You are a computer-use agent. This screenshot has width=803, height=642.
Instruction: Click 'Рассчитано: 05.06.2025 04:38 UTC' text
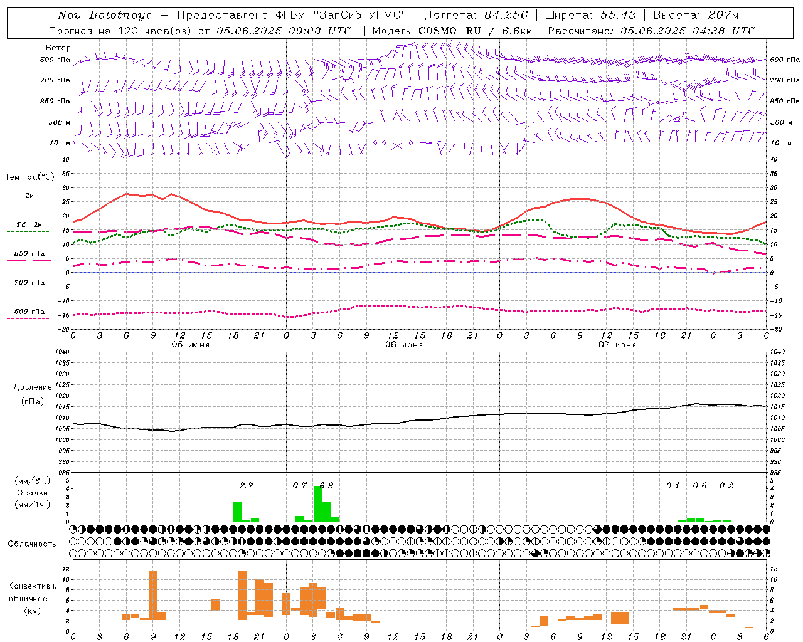[651, 31]
